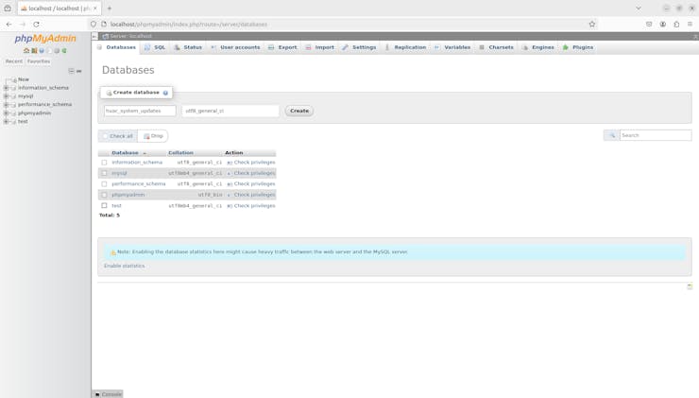Open a new browser tab

[110, 8]
